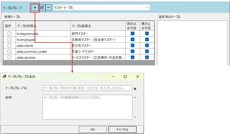Maximize the テーブルグループの追加 dialog

(125, 77)
